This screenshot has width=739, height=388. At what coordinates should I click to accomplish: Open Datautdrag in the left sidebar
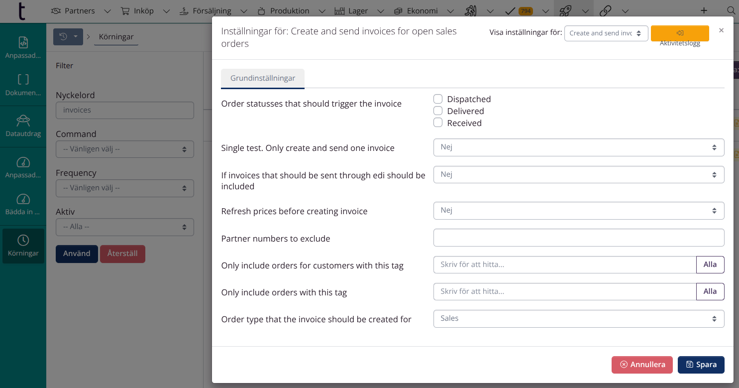pyautogui.click(x=23, y=126)
